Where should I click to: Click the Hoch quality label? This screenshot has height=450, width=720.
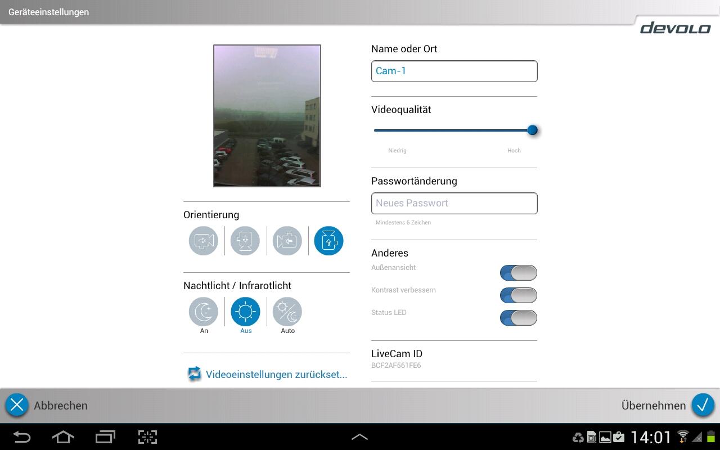514,151
